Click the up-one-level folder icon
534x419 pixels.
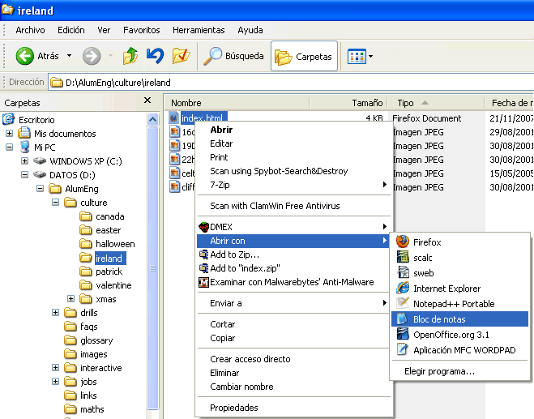130,56
